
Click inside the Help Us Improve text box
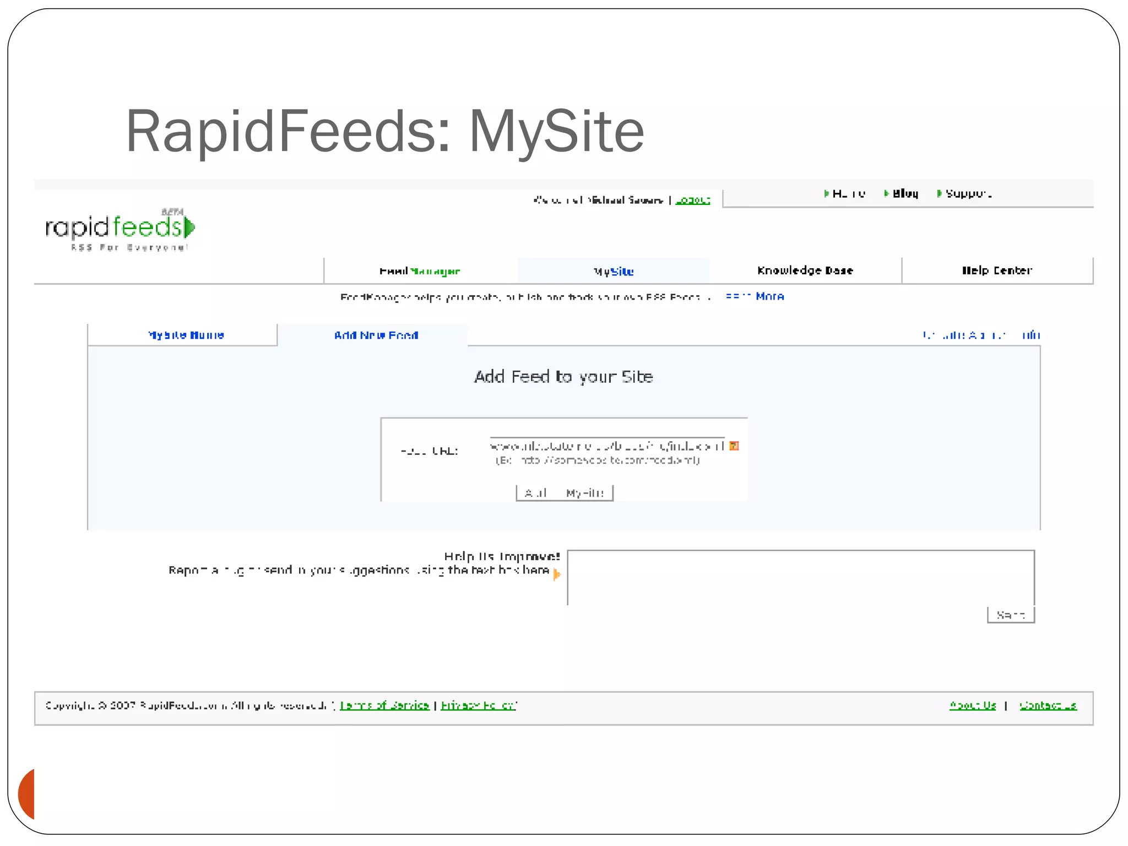[801, 577]
